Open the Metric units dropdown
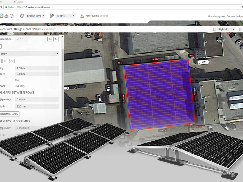 point(66,16)
